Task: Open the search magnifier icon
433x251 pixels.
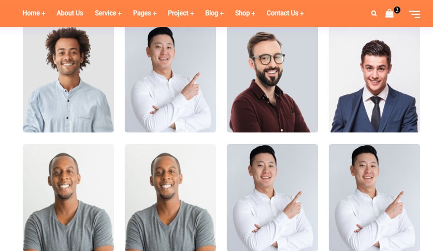Action: pyautogui.click(x=373, y=13)
